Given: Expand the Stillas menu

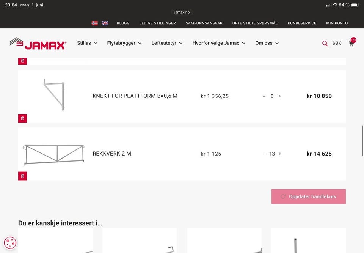Looking at the screenshot, I should [87, 43].
